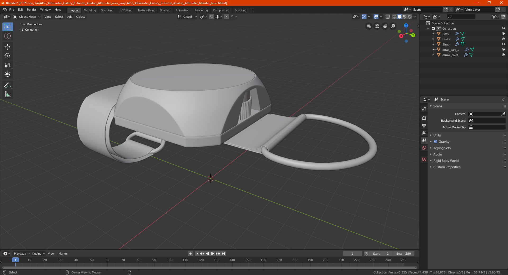Open the Render menu
Screen dimensions: 508x275
coord(31,10)
